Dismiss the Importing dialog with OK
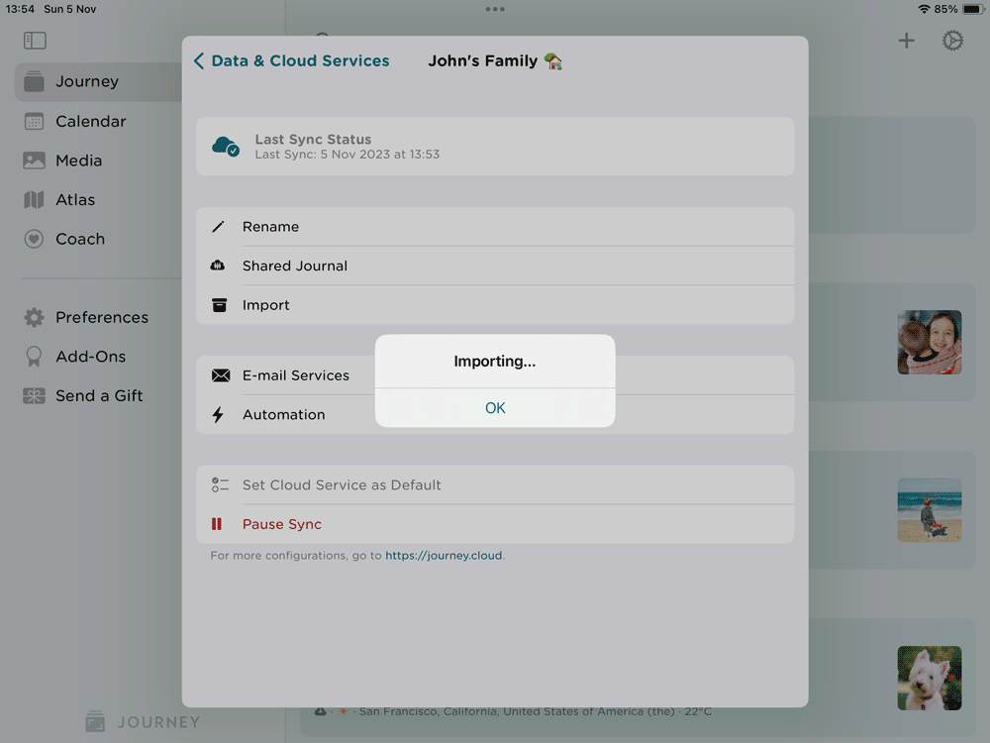The height and width of the screenshot is (743, 990). coord(495,407)
